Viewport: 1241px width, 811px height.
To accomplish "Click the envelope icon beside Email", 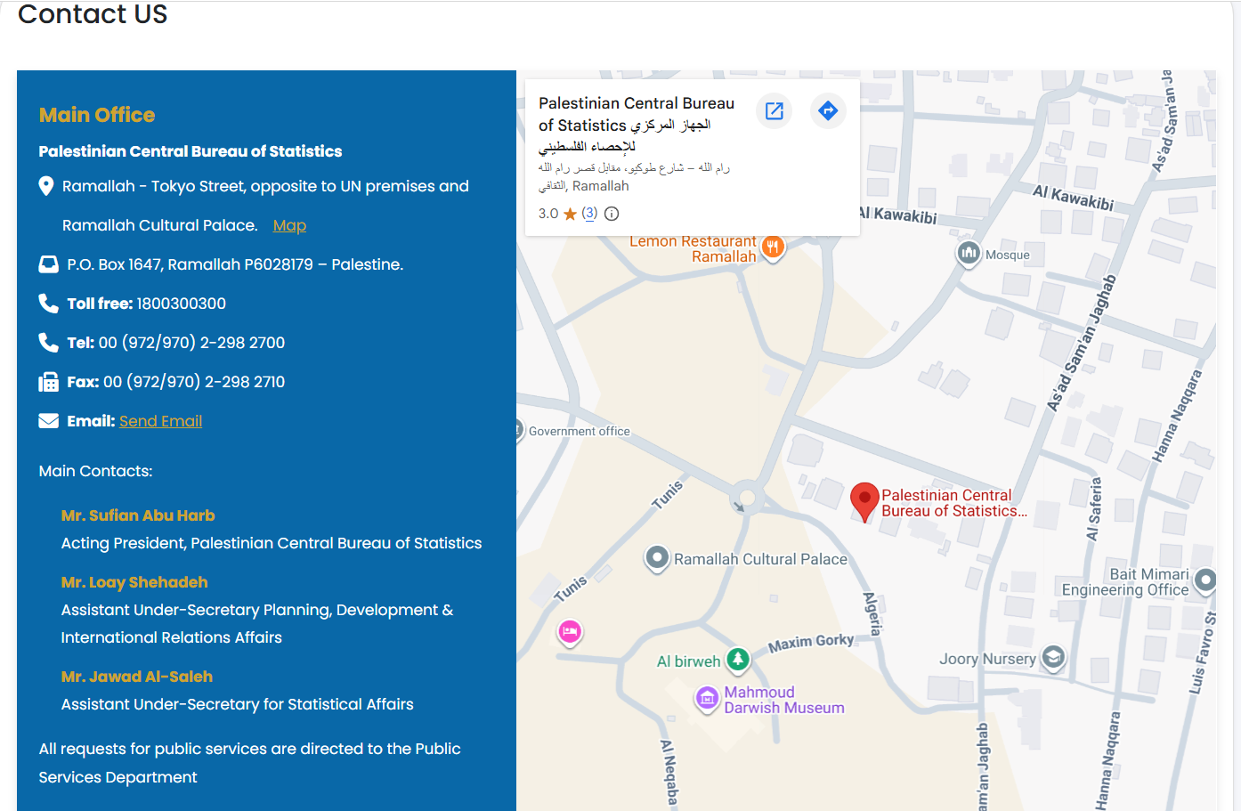I will 49,421.
